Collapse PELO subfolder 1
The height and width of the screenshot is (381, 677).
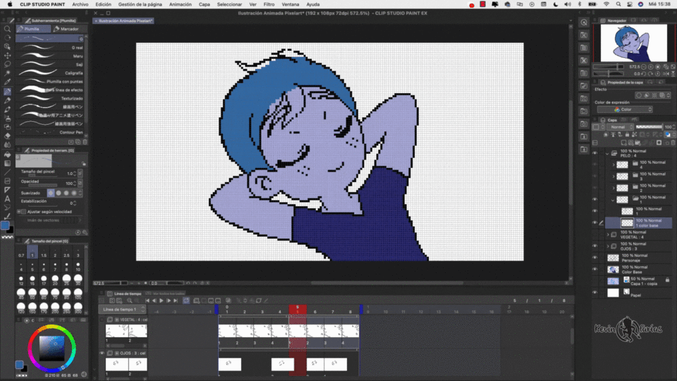coord(613,200)
